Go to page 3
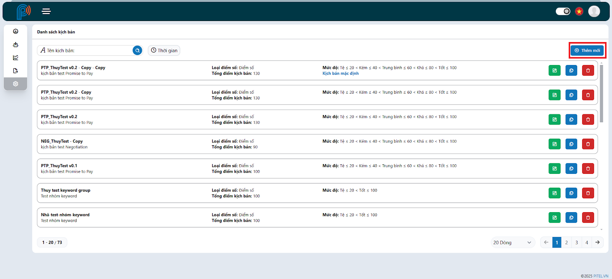This screenshot has height=279, width=612. pyautogui.click(x=577, y=242)
